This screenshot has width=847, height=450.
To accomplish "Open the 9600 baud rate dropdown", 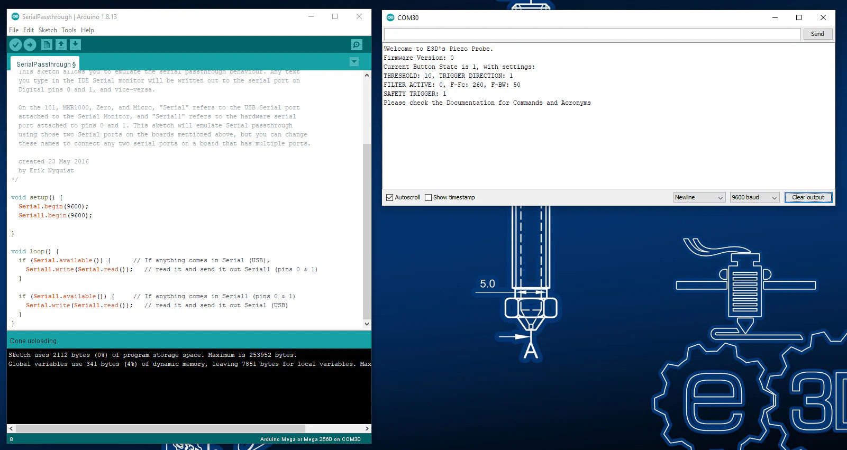I will [754, 197].
